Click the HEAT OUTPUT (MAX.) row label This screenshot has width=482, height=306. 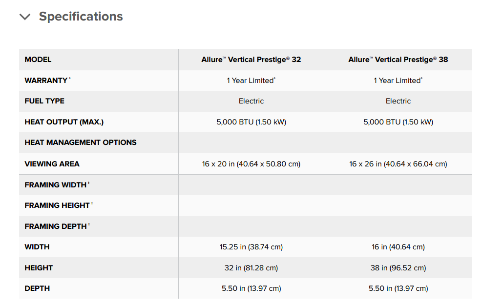pos(64,122)
